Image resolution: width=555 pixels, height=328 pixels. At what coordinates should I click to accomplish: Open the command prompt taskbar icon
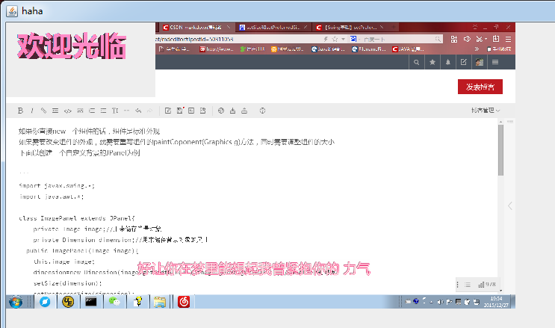click(91, 302)
